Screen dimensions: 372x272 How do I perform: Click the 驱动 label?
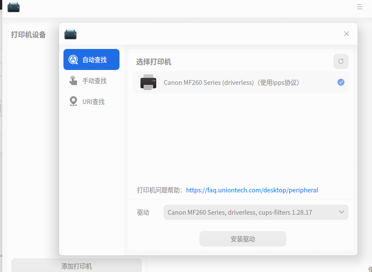[x=143, y=212]
